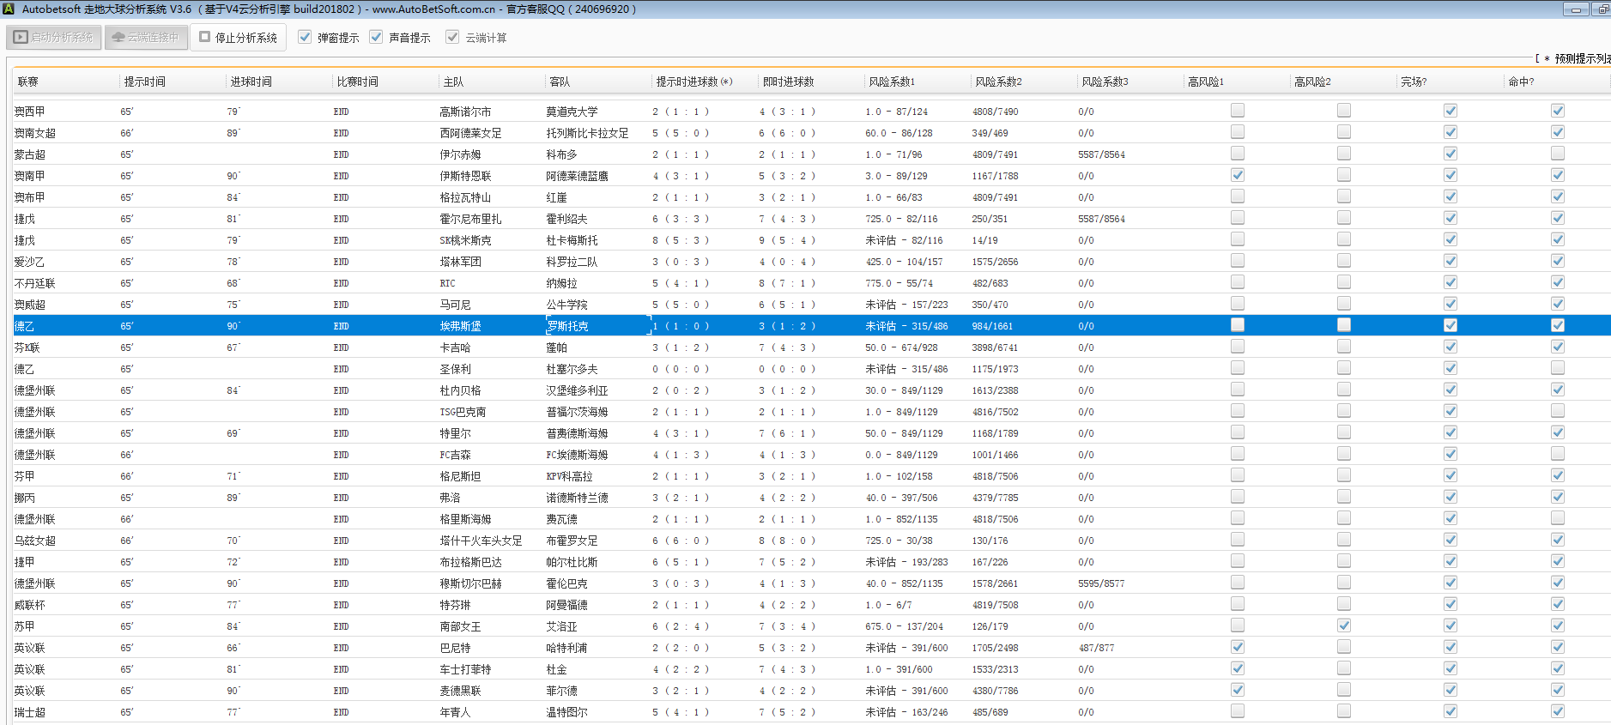The width and height of the screenshot is (1611, 725).
Task: Uncheck 高风险1 for the 伊斯特恩联 row
Action: coord(1237,175)
